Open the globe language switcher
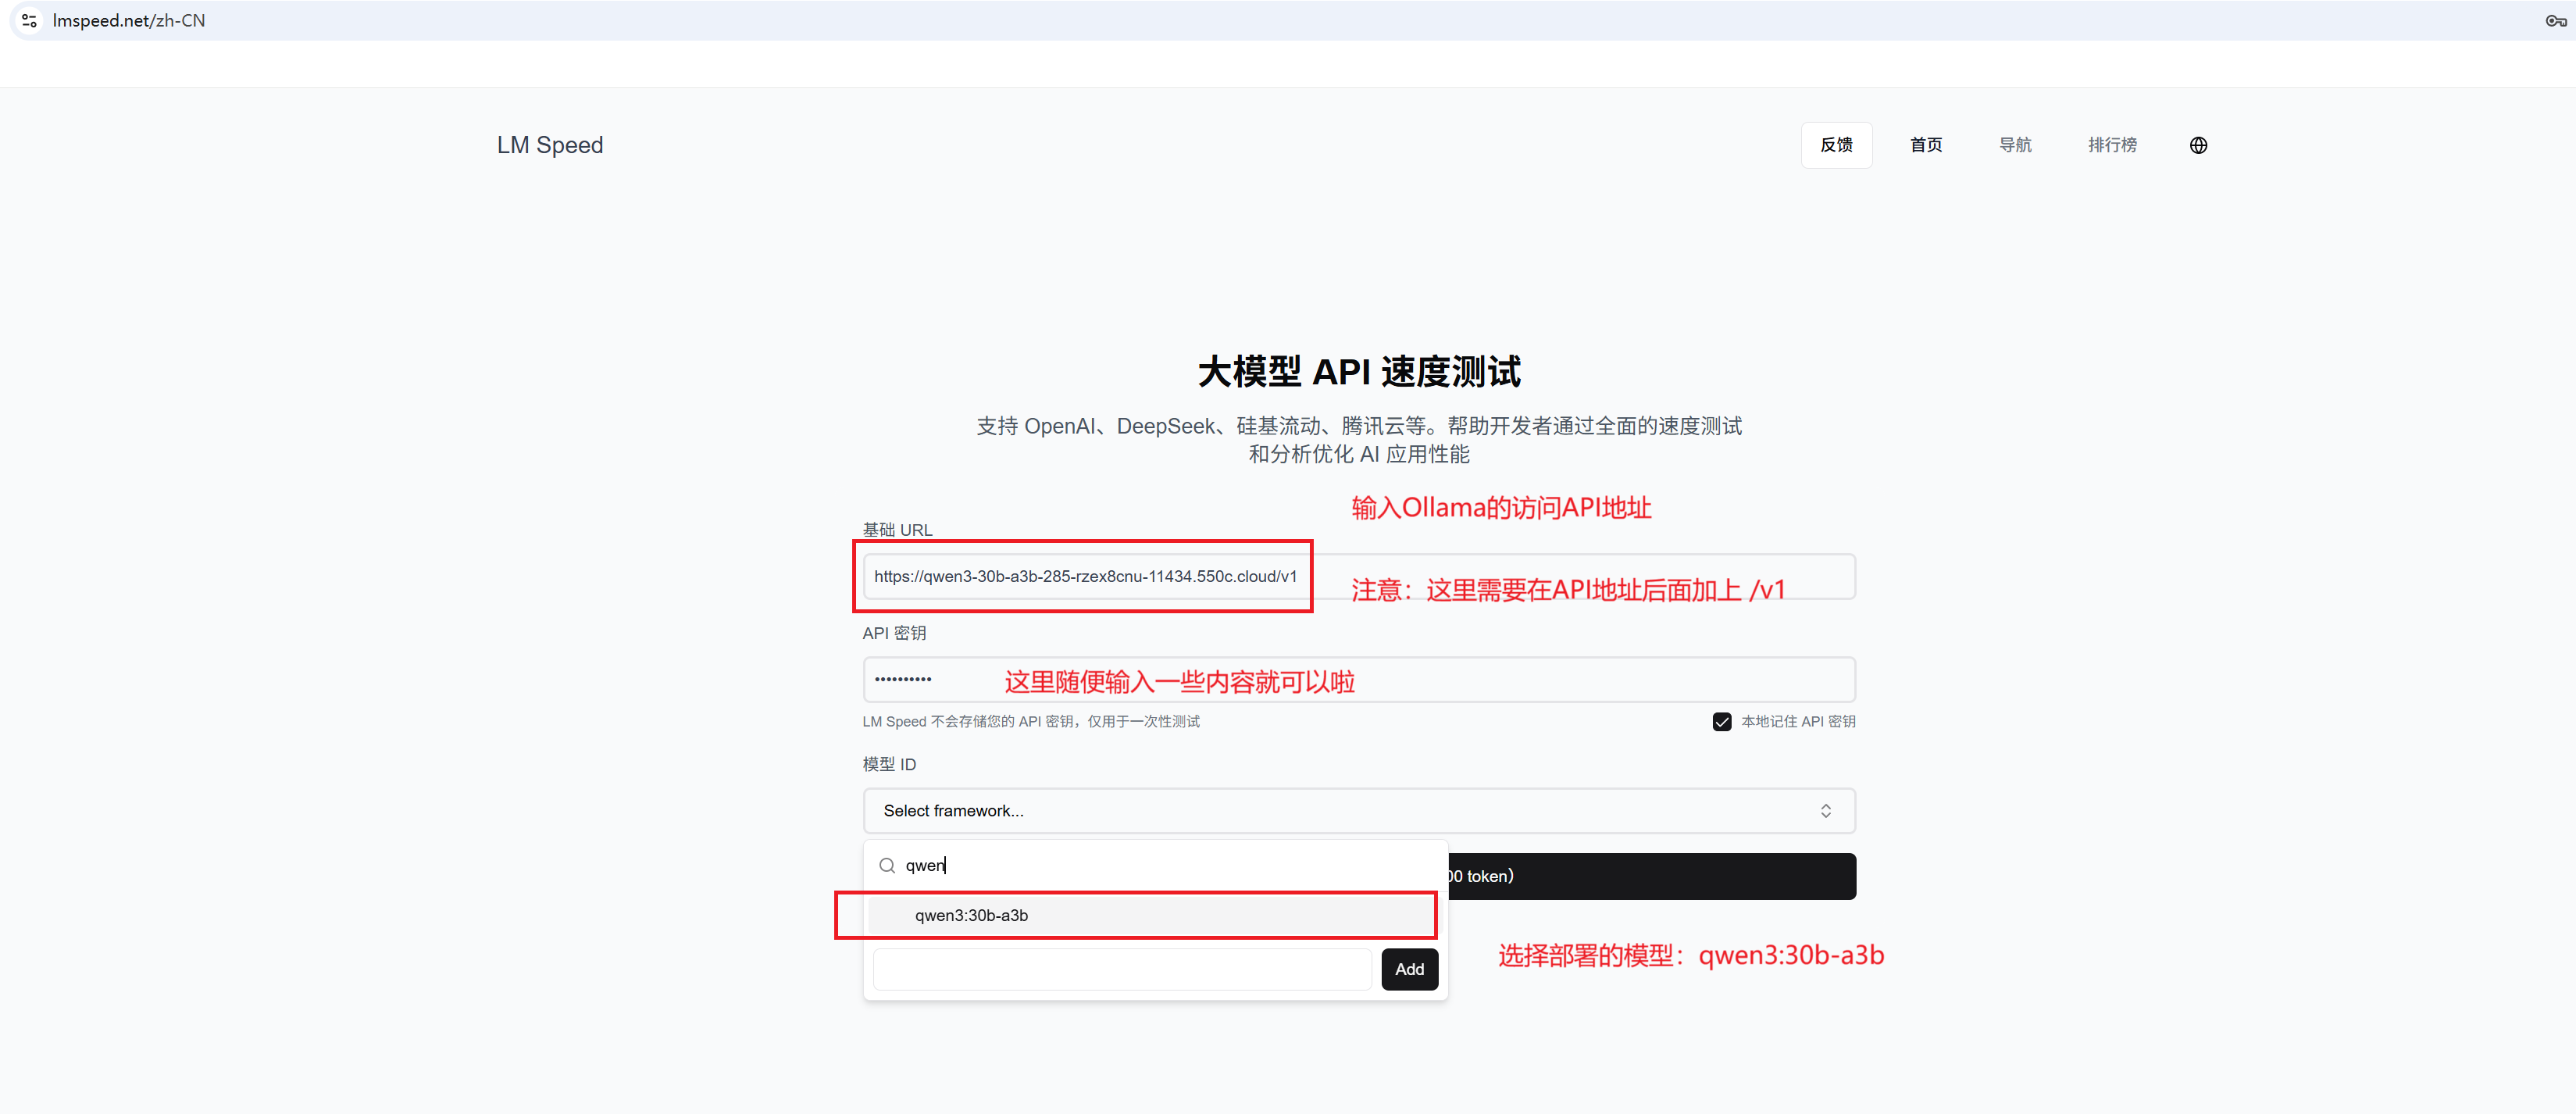The image size is (2576, 1114). [x=2197, y=145]
